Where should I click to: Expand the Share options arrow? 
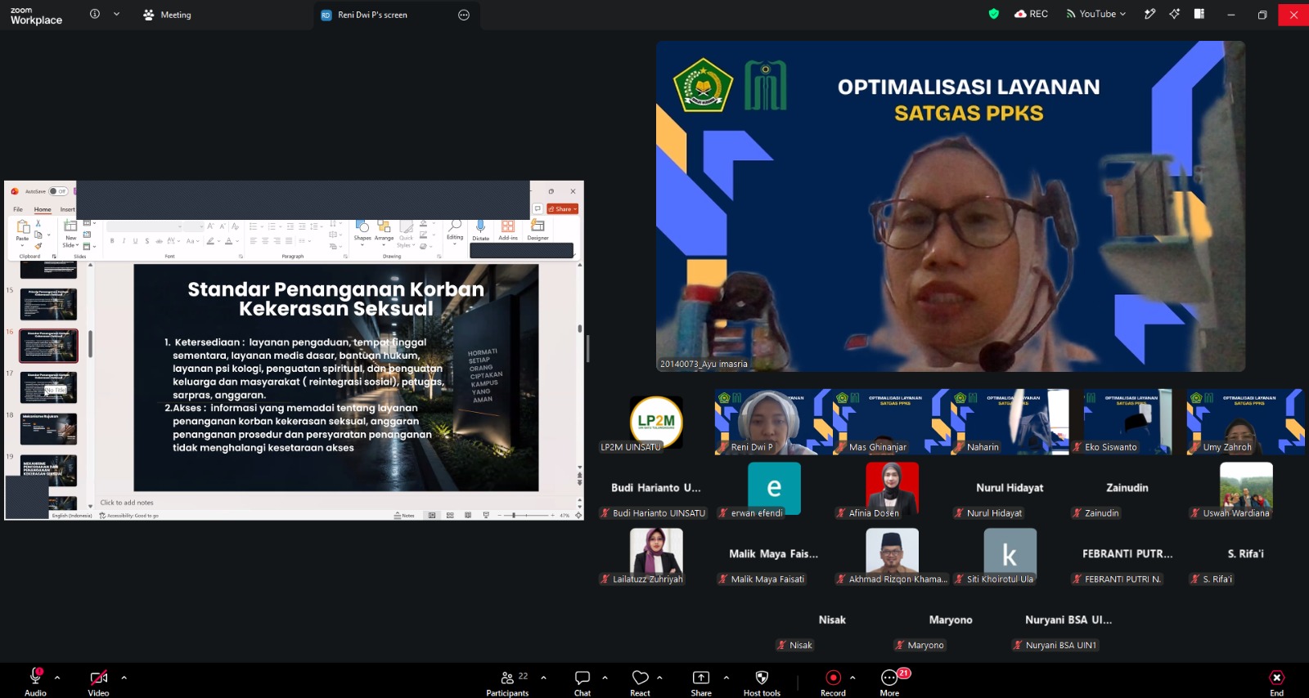tap(726, 678)
